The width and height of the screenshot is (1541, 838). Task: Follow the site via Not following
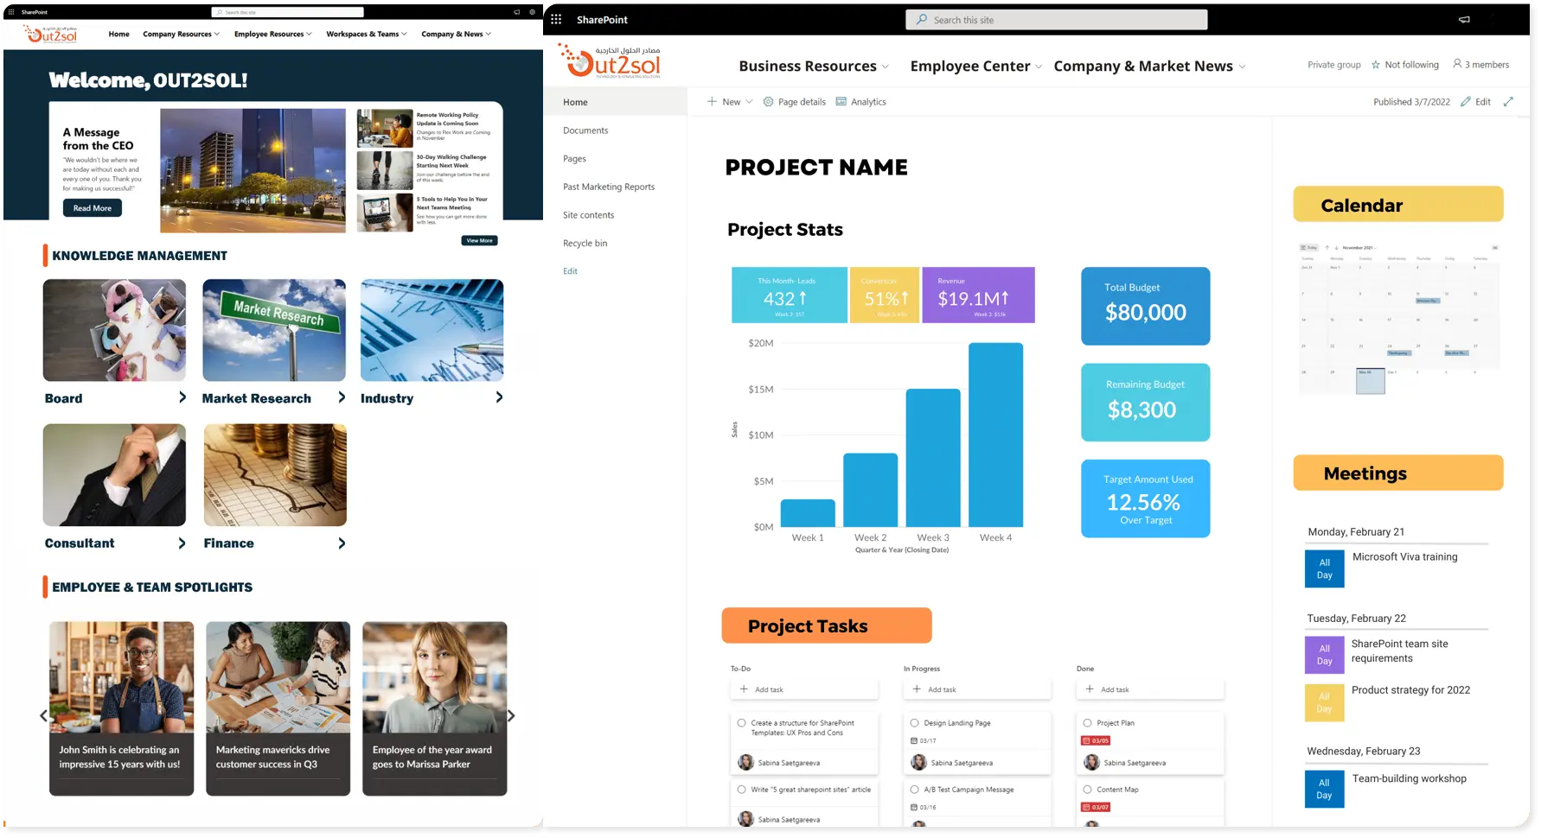(x=1404, y=64)
